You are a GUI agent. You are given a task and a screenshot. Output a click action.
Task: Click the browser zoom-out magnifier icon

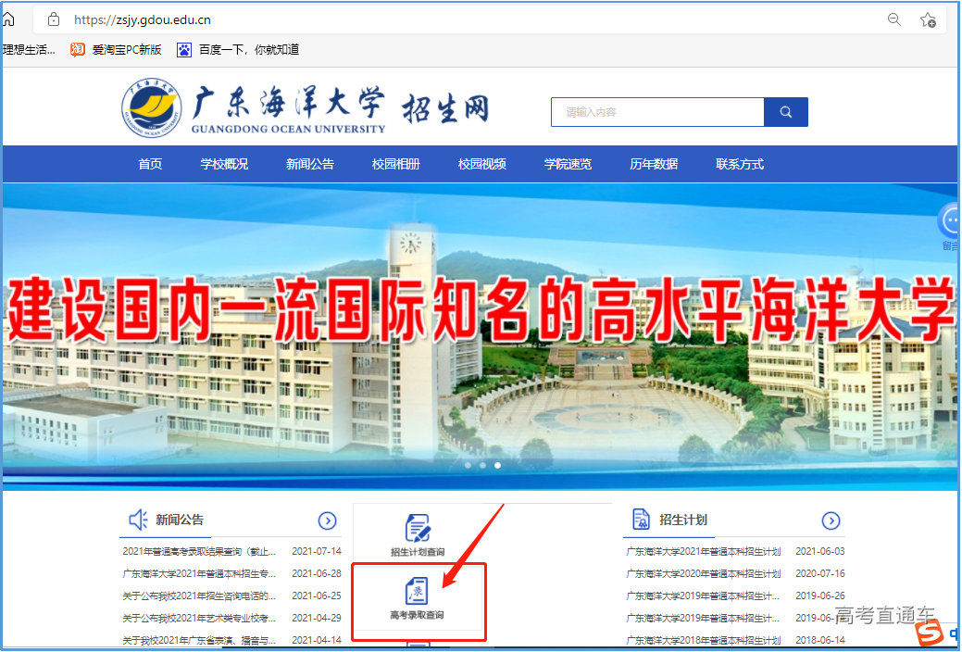pyautogui.click(x=893, y=18)
